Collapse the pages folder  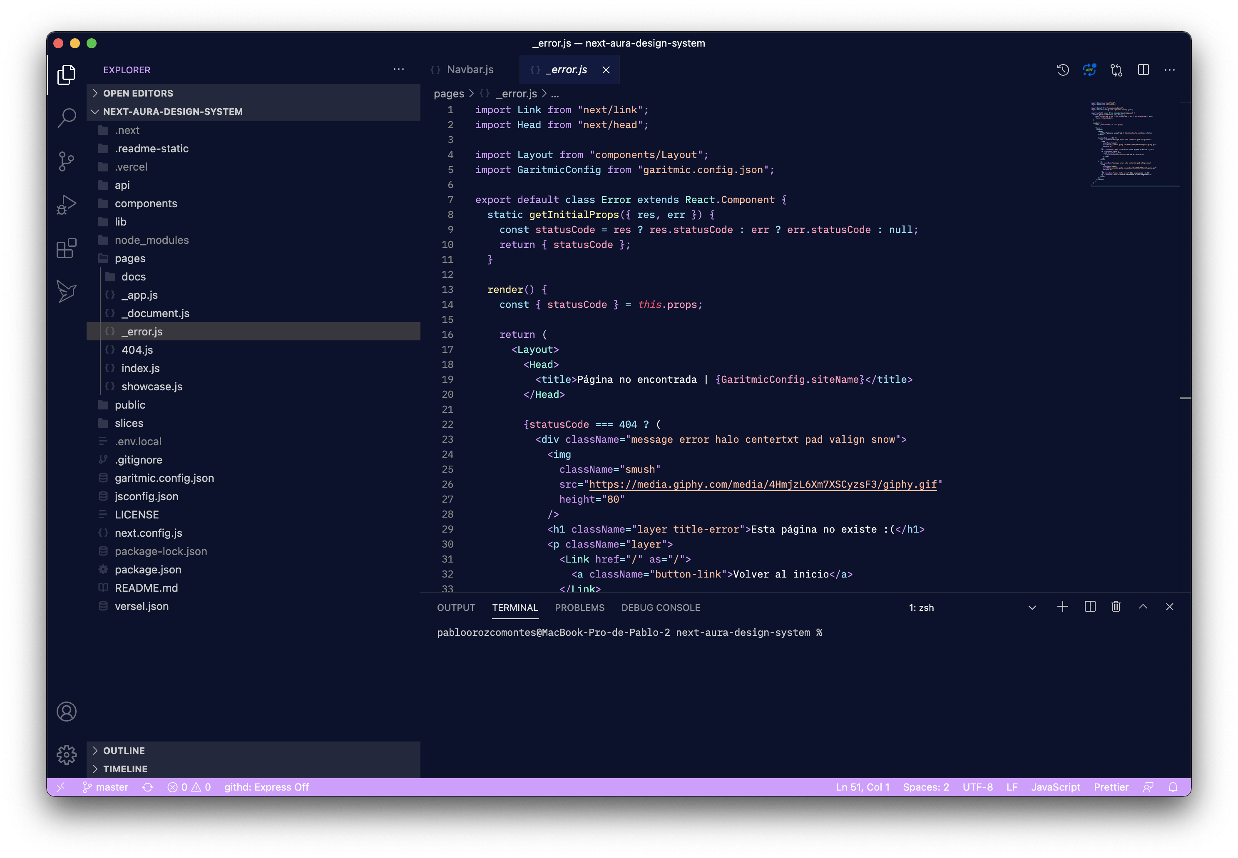253,258
